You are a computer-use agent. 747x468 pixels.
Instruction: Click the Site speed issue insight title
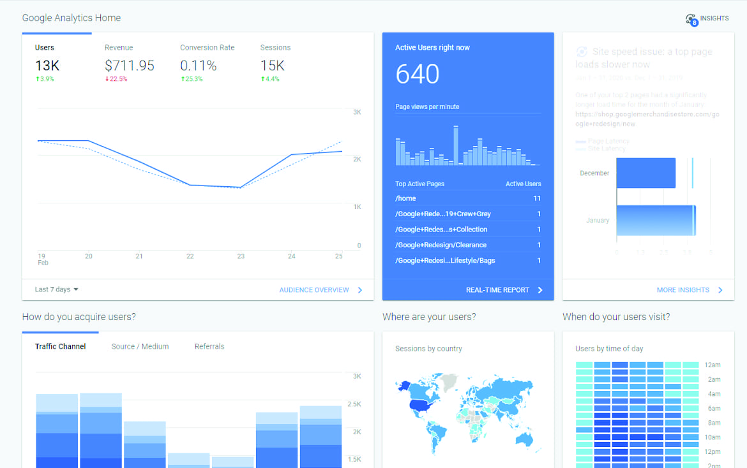pyautogui.click(x=644, y=58)
